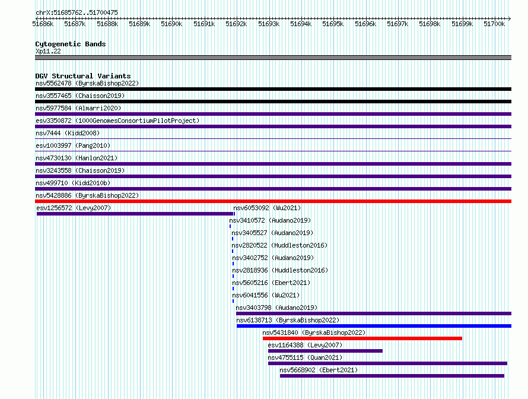Image resolution: width=528 pixels, height=399 pixels.
Task: Open variant nsv2820522 (Huddleston2016) label
Action: (x=279, y=245)
